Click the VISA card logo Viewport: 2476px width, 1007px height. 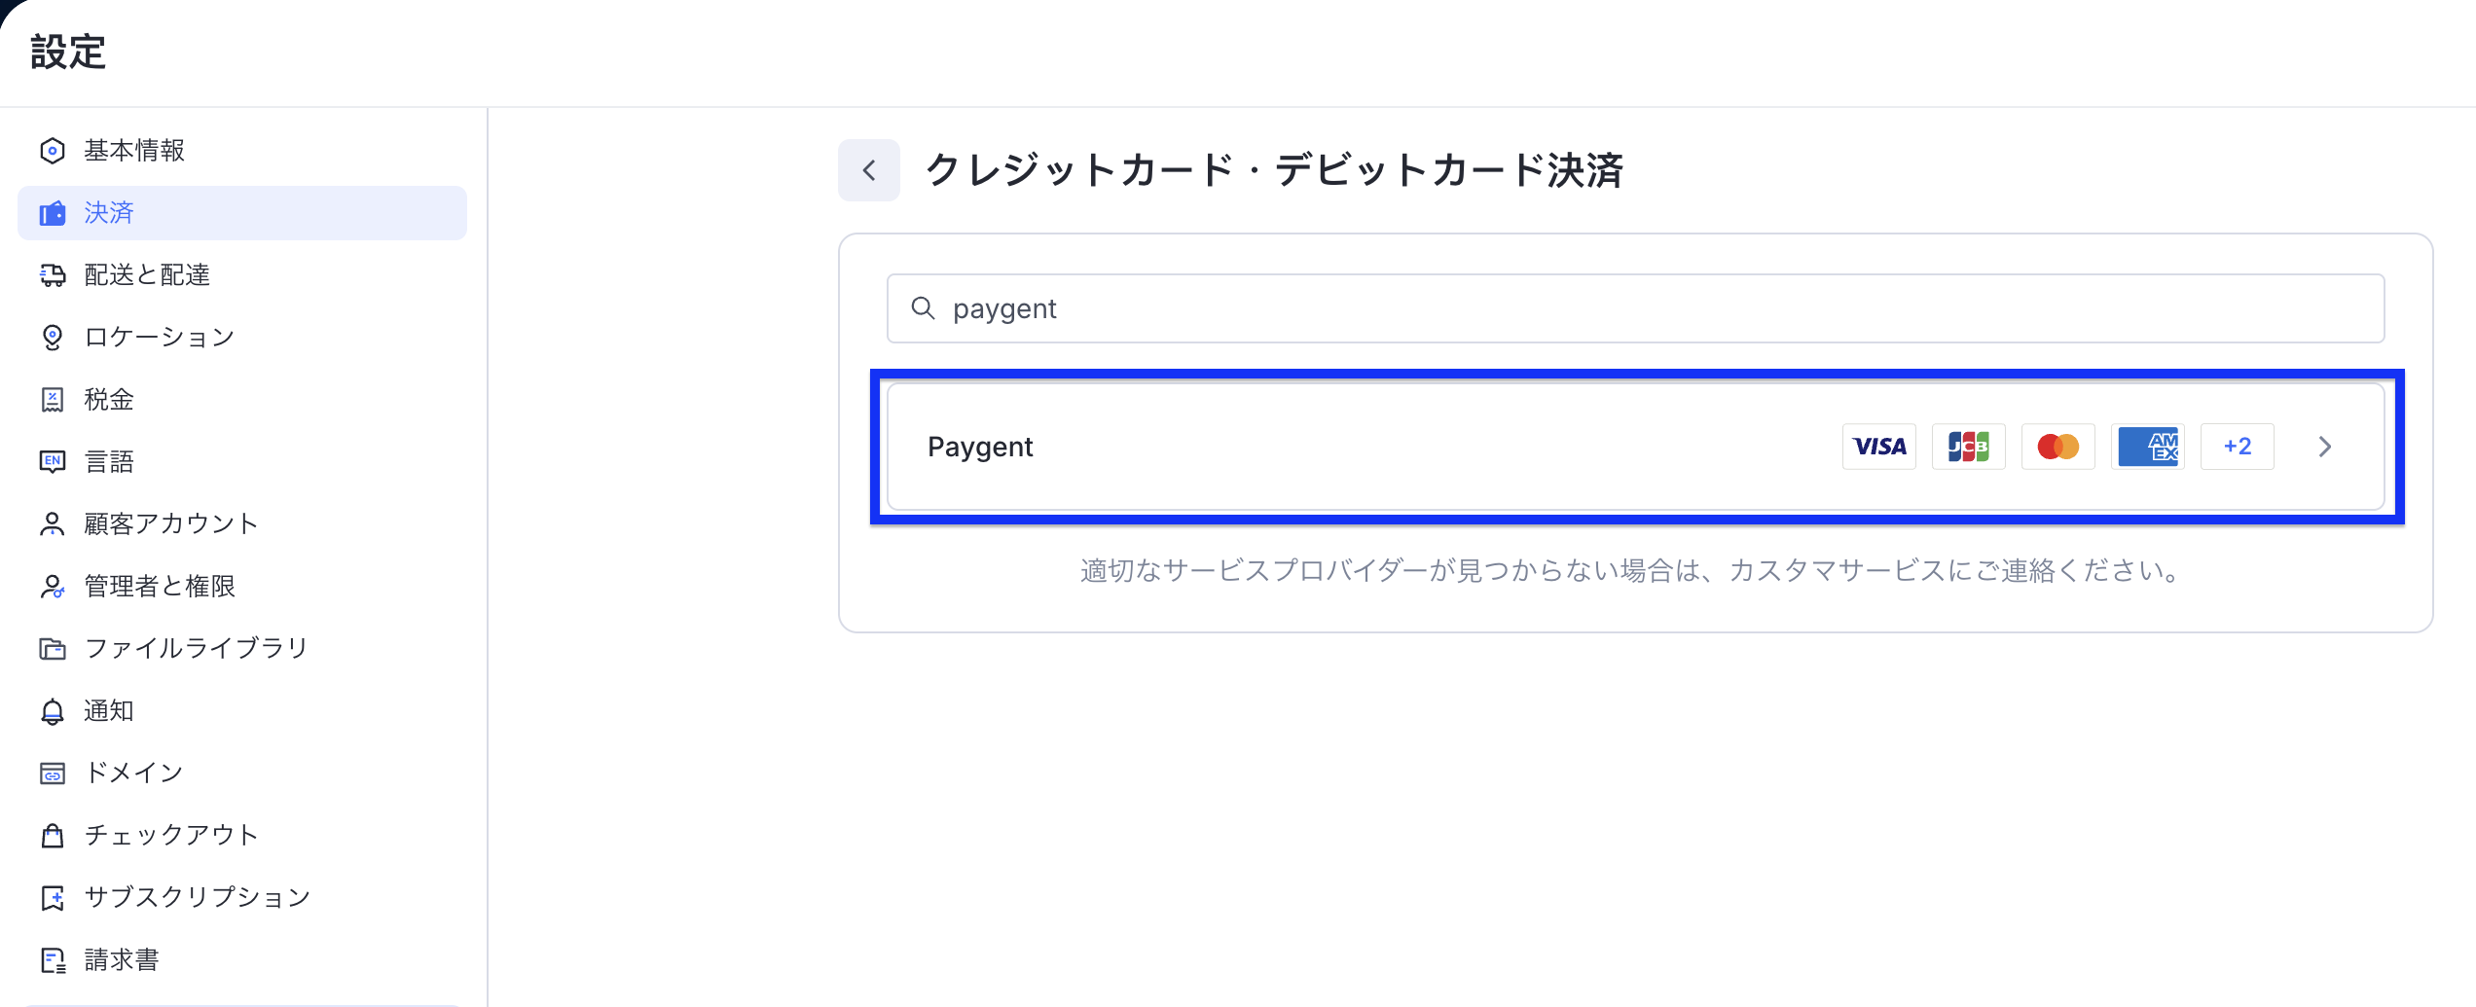1878,447
